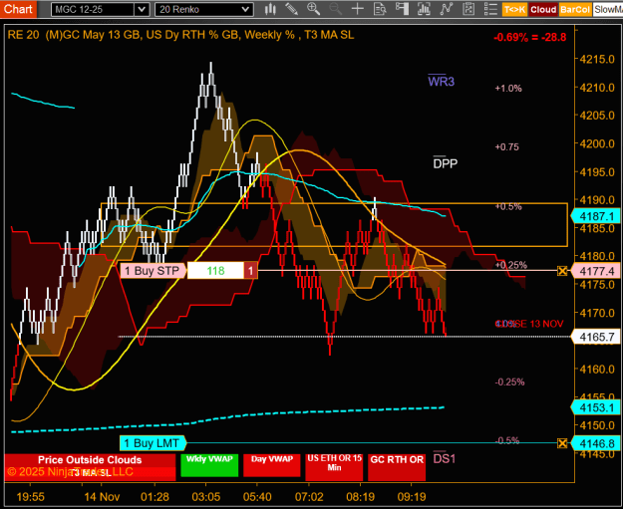Click the 4153.1 cyan price marker
623x509 pixels.
[596, 407]
